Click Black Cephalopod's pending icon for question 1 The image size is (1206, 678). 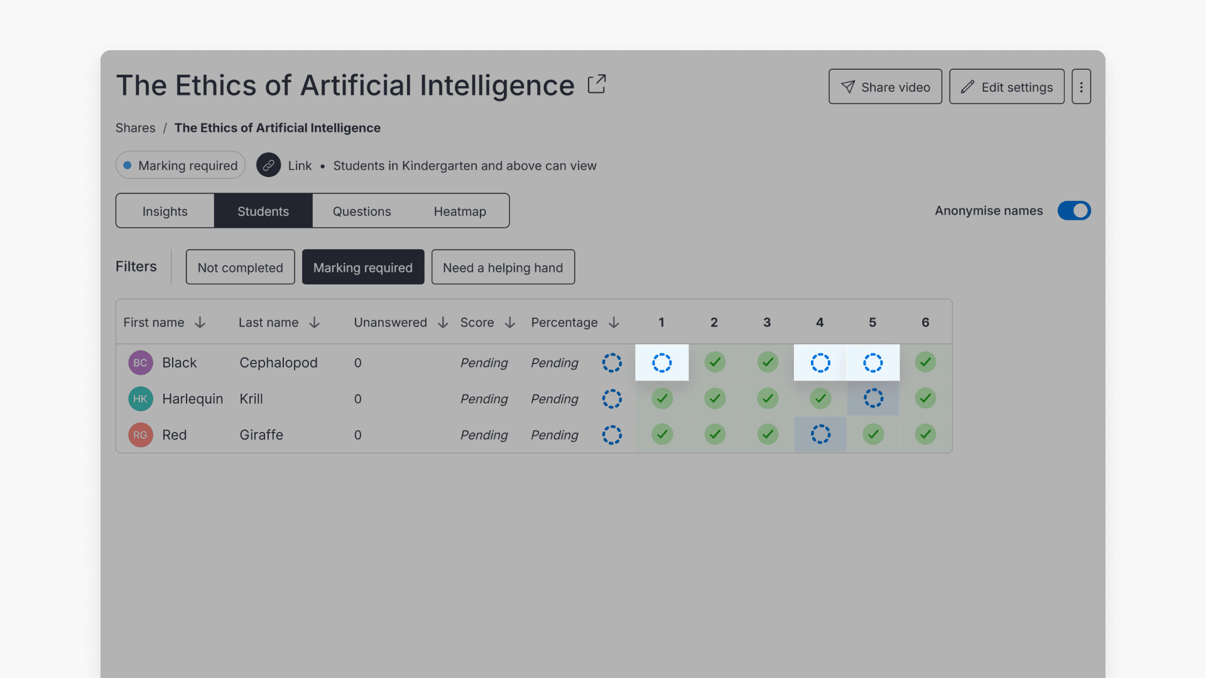point(661,362)
